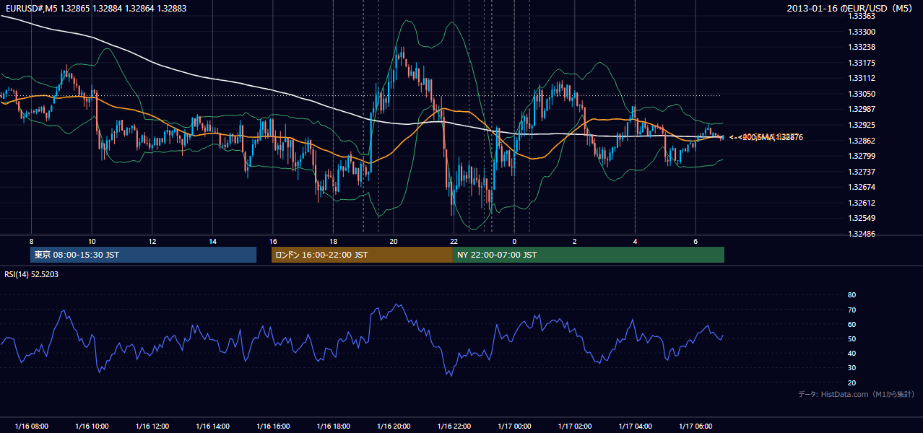Click hour tick 10 under price chart
Image resolution: width=923 pixels, height=433 pixels.
(x=92, y=241)
